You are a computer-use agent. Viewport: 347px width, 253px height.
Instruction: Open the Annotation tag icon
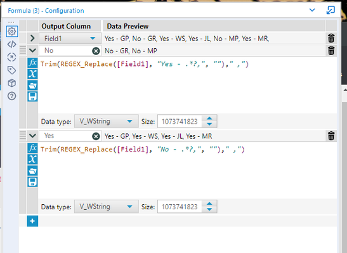tap(11, 70)
